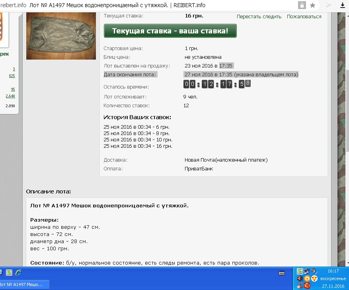This screenshot has height=290, width=349.
Task: Click the send arrow icon beside star
Action: (x=329, y=5)
